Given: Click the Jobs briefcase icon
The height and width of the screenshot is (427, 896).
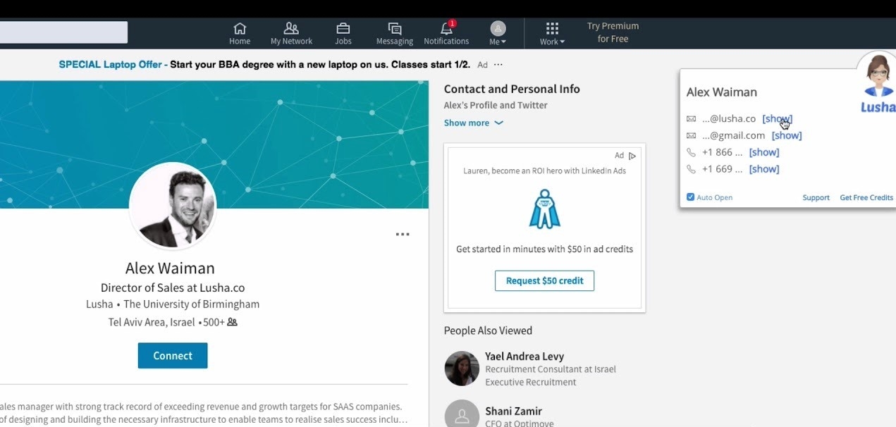Looking at the screenshot, I should (x=343, y=29).
